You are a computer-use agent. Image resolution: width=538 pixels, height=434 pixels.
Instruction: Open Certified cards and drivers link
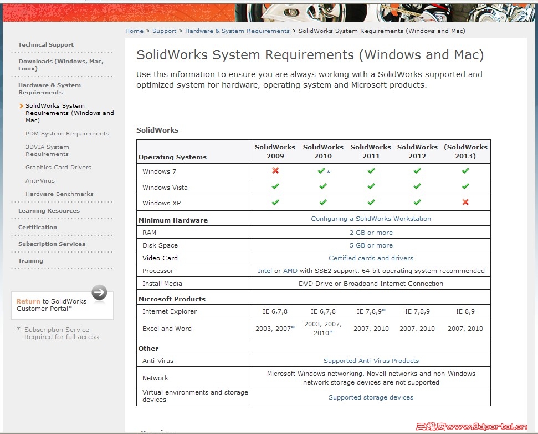[371, 258]
